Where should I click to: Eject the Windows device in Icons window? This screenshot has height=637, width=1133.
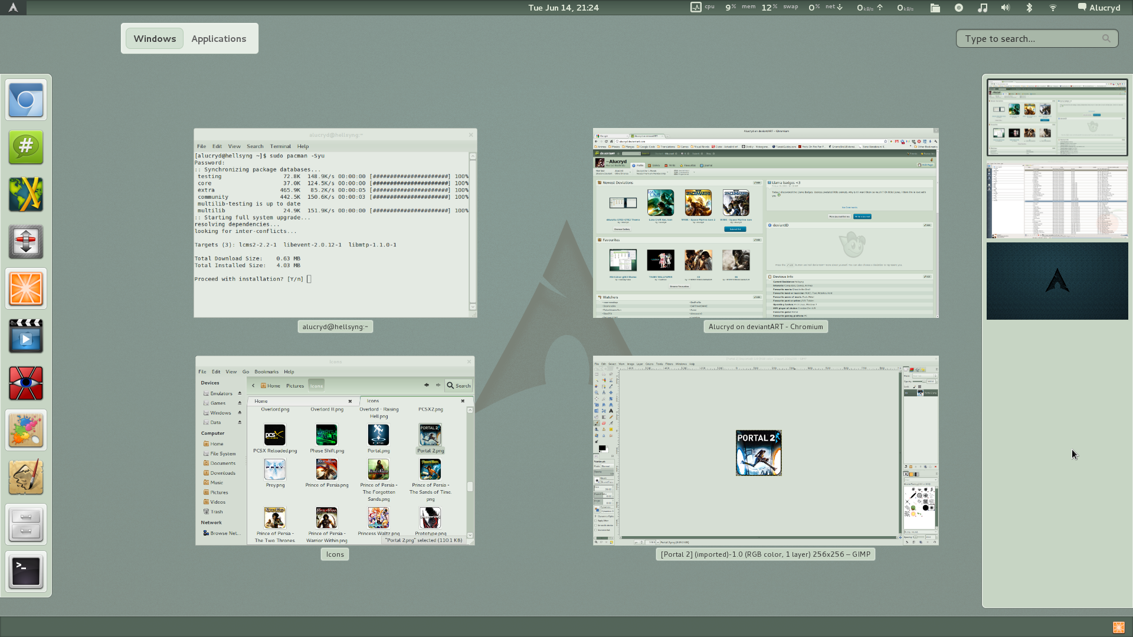(x=240, y=413)
